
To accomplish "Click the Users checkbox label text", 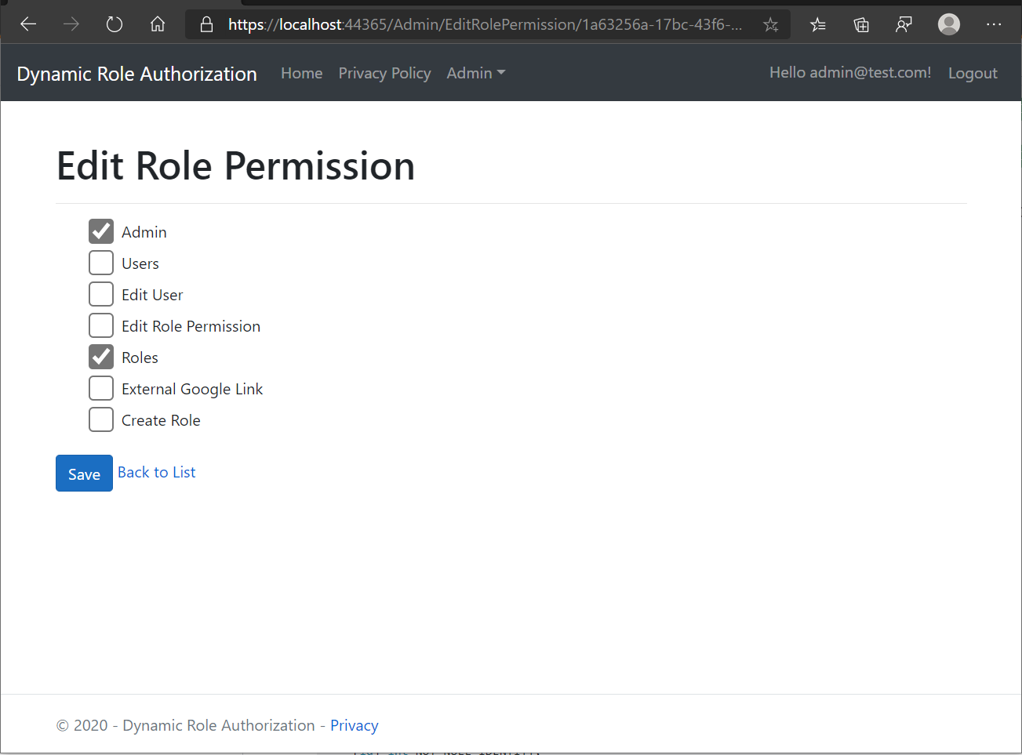I will 140,263.
